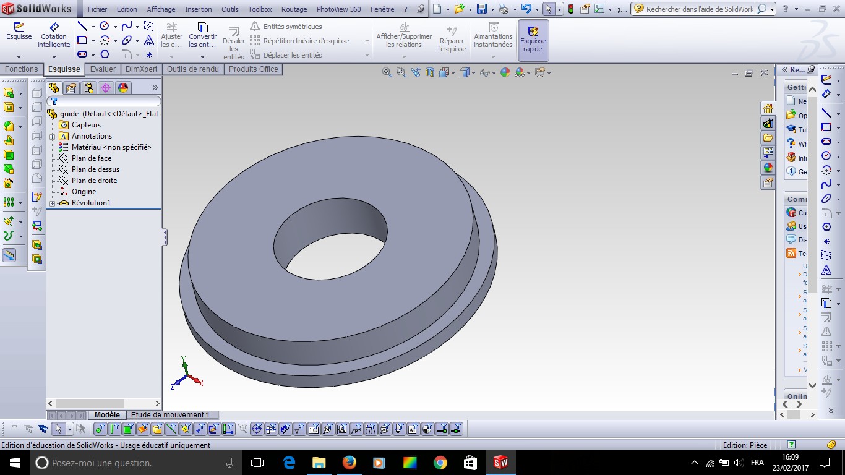Viewport: 845px width, 475px height.
Task: Click Afficher/Supprimer les relations button
Action: 404,35
